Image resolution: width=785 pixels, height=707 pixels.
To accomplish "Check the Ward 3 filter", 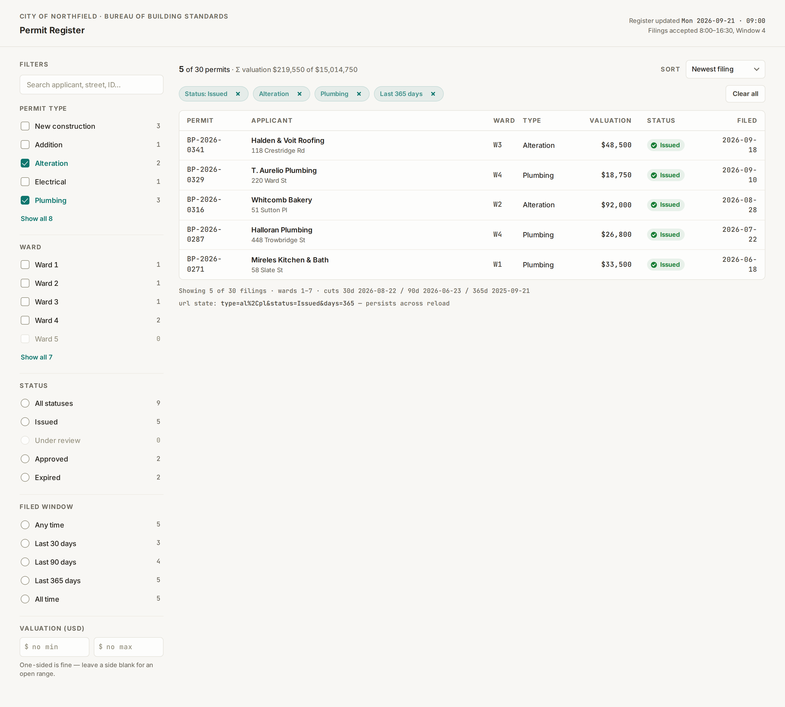I will coord(25,302).
